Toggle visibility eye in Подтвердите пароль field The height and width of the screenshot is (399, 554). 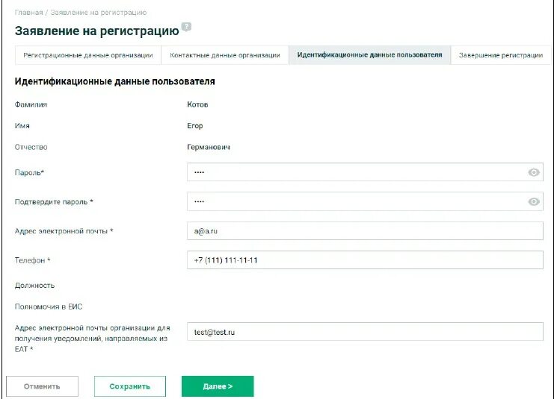(x=534, y=201)
